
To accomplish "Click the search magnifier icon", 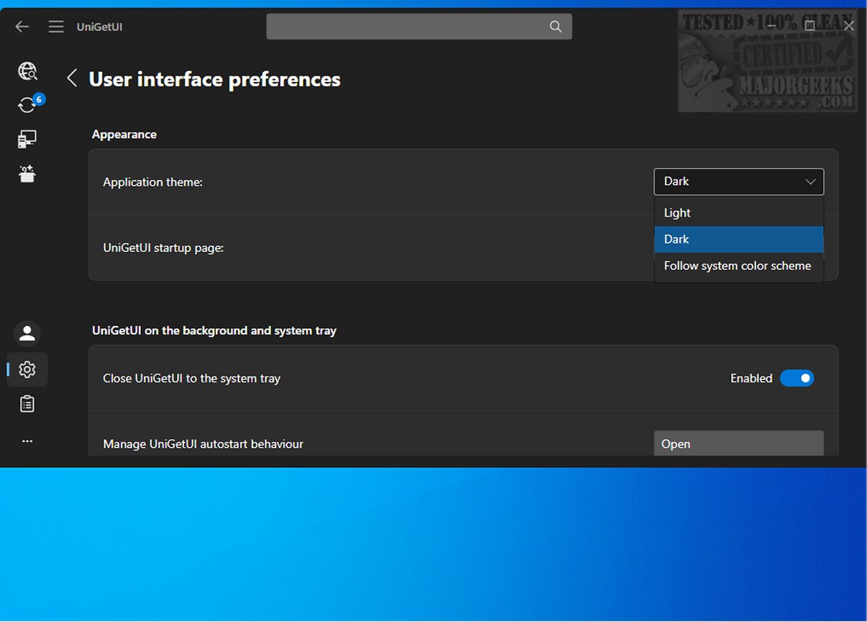I will pos(555,27).
